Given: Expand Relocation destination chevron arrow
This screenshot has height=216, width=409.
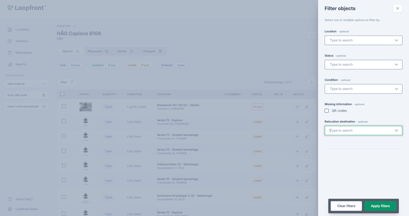Looking at the screenshot, I should [396, 131].
